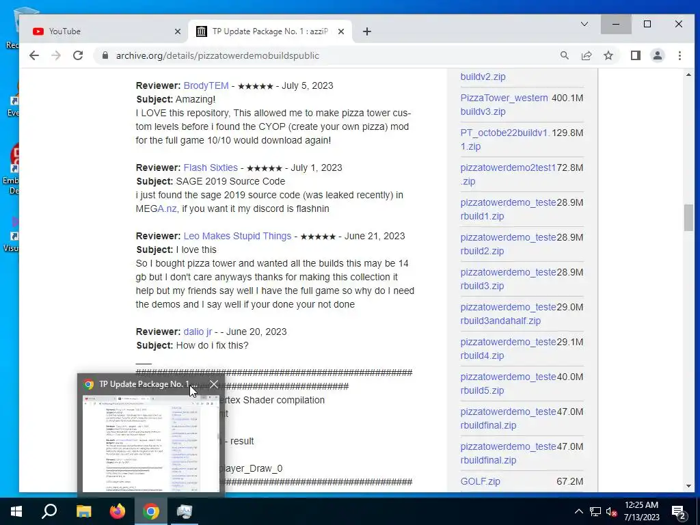
Task: Launch Firefox from the taskbar
Action: coord(118,511)
